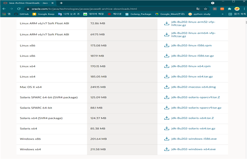Open the Chrome profile avatar
Image resolution: width=247 pixels, height=161 pixels.
click(237, 9)
